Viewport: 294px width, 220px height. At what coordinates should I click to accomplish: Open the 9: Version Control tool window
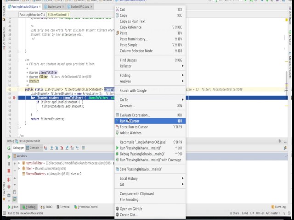click(86, 207)
